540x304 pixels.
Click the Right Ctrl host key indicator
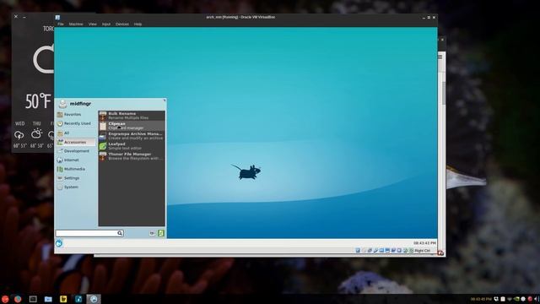pyautogui.click(x=422, y=251)
